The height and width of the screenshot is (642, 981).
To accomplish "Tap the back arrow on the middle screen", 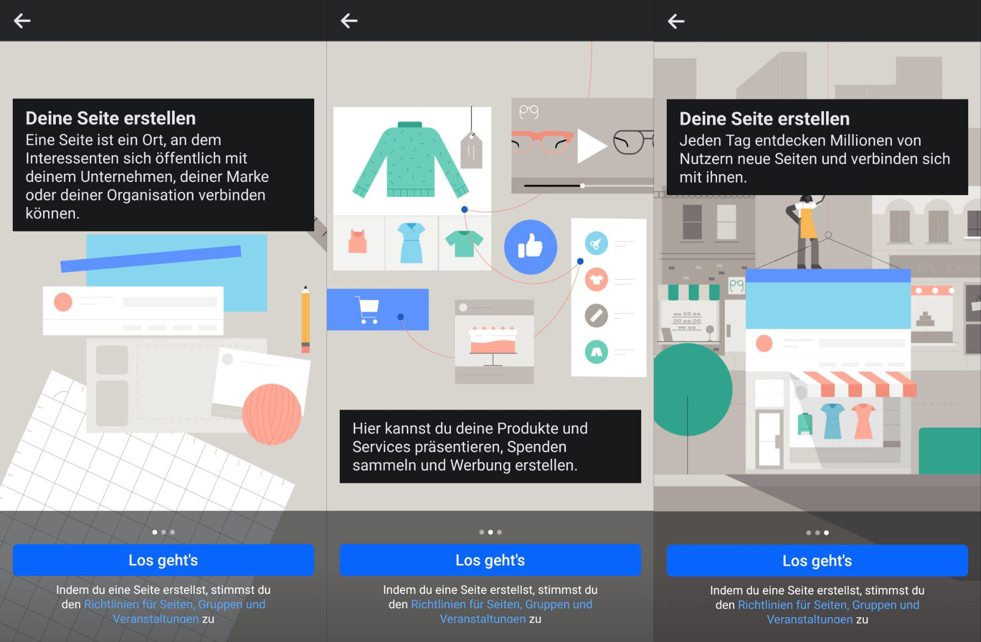I will point(349,21).
